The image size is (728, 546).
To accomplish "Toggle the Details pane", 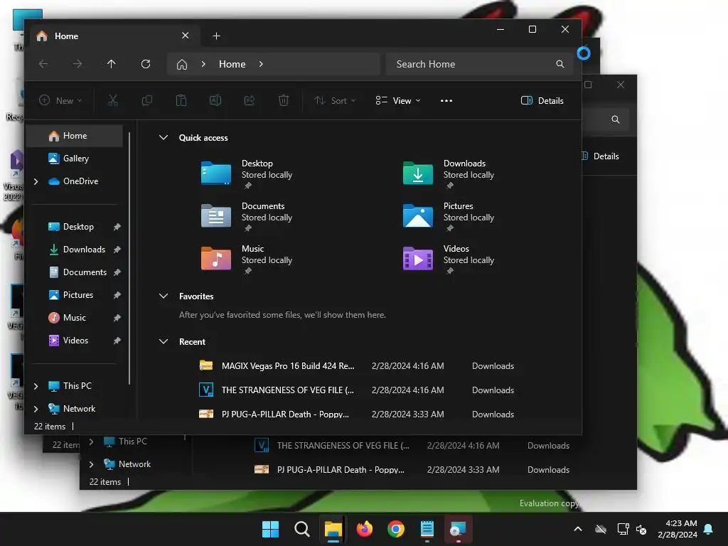I will (542, 100).
